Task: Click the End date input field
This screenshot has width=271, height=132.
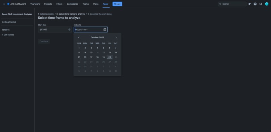Action: tap(90, 29)
